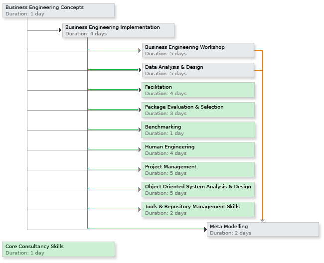Click 'Duration: 5 days' under Data Analysis & Design
Screen dimensions: 324x263
click(x=165, y=74)
